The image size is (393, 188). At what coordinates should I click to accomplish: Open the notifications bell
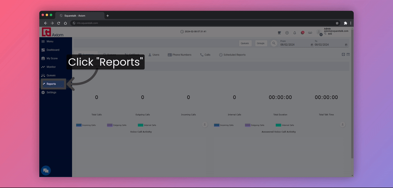tap(294, 33)
